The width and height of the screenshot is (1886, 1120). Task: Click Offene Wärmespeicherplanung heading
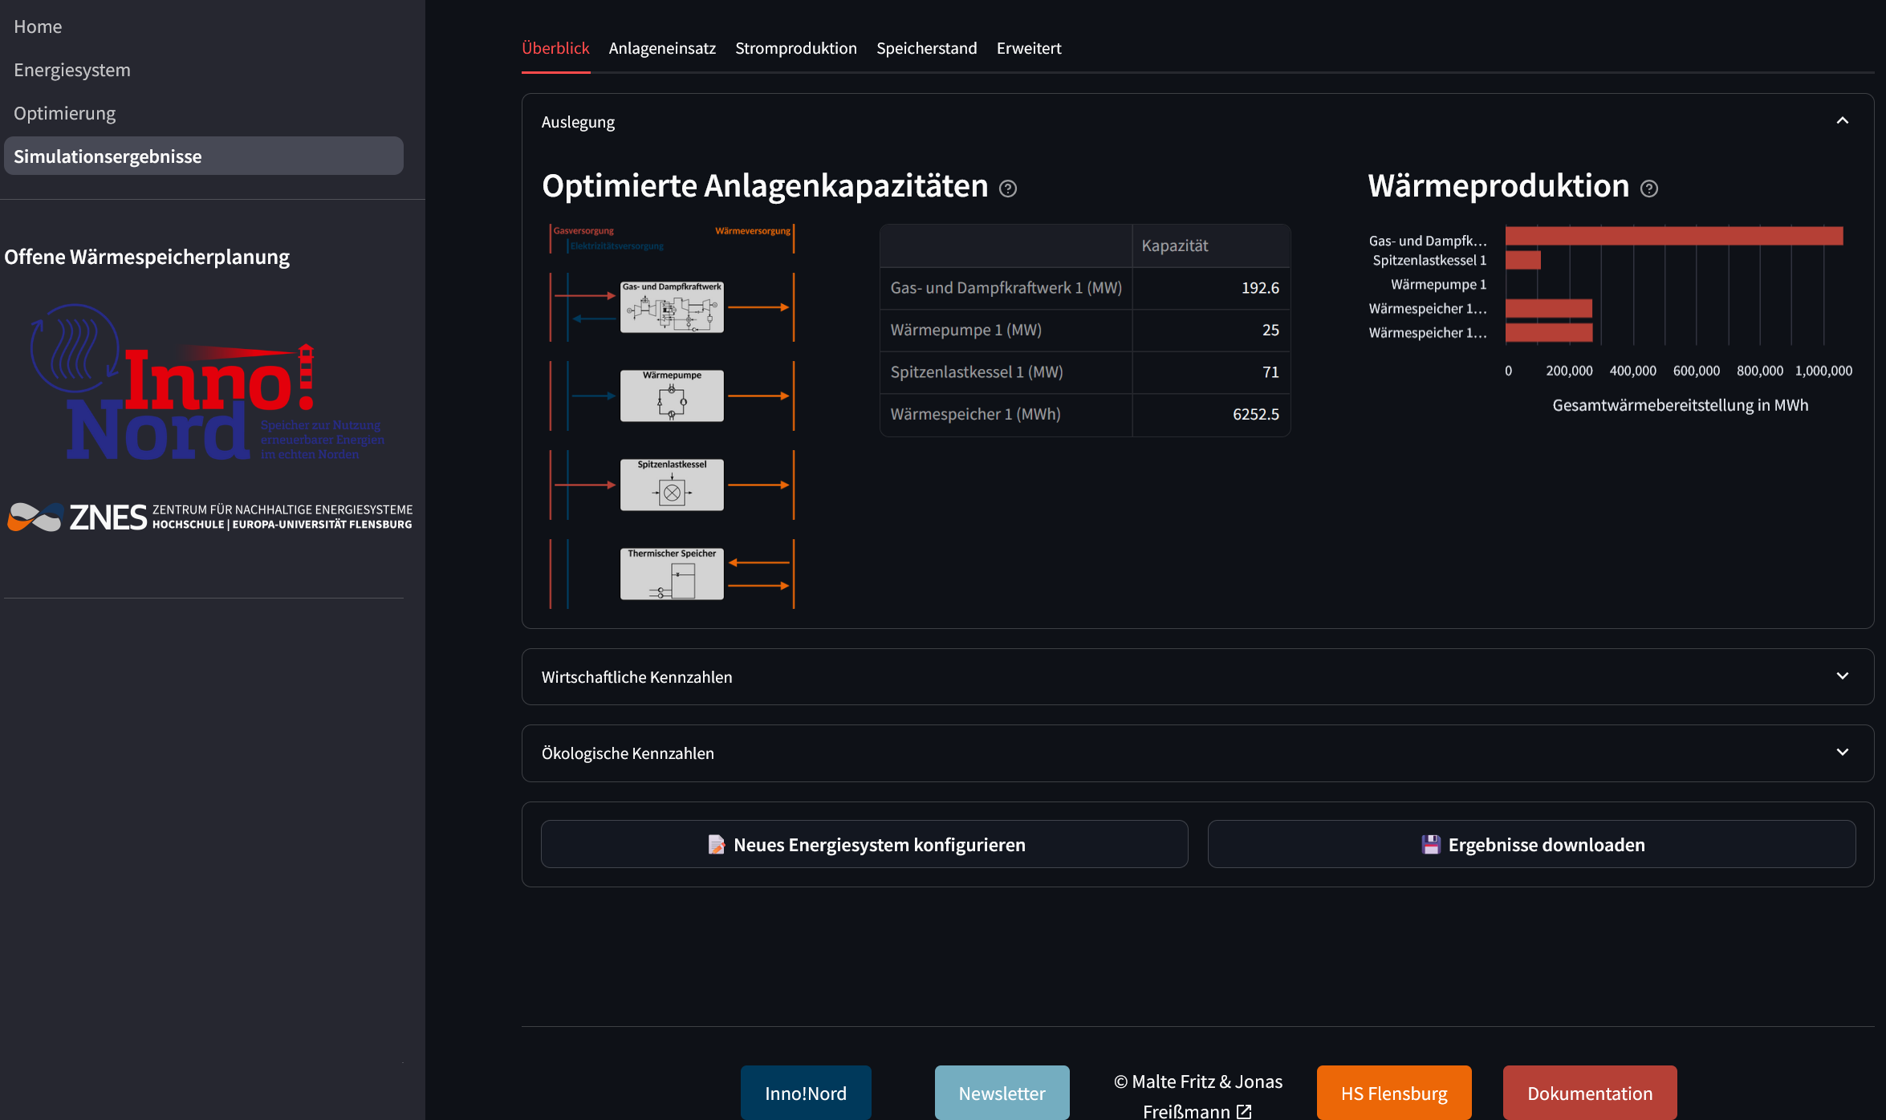click(x=147, y=257)
